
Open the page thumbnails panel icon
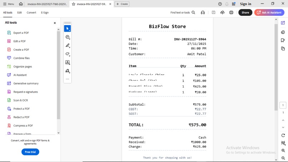(283, 49)
